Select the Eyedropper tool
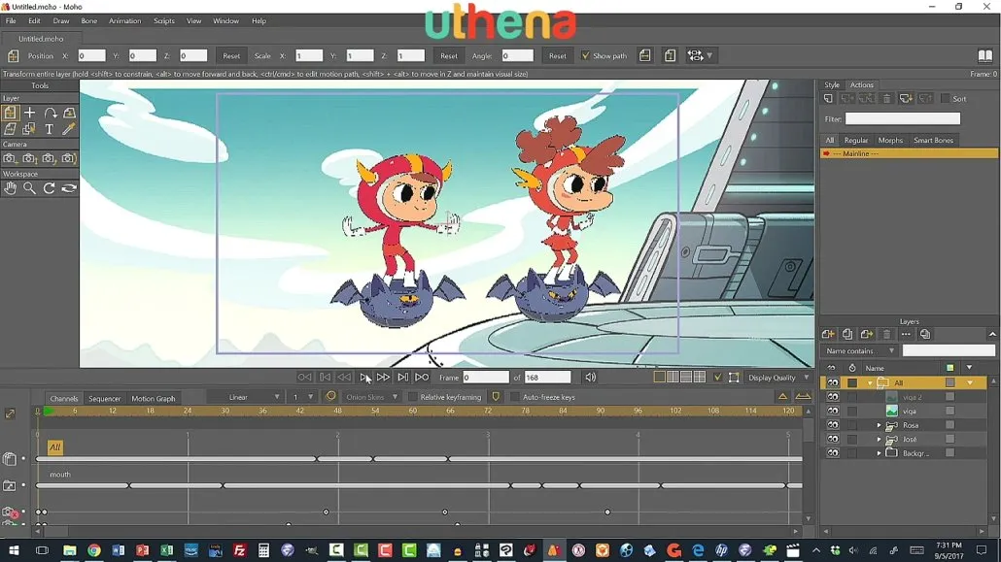The image size is (1001, 562). point(68,129)
